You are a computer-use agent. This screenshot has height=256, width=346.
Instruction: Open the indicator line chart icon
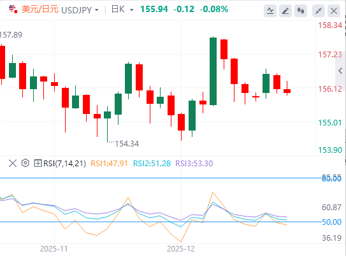coord(270,11)
